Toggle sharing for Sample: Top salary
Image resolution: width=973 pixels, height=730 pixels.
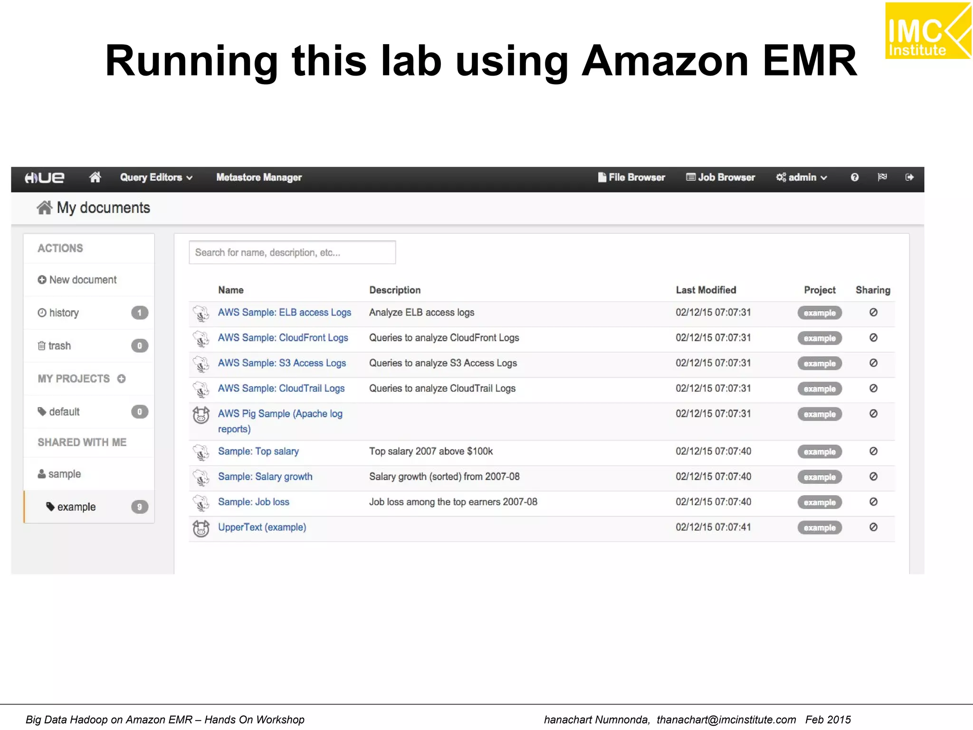[873, 451]
